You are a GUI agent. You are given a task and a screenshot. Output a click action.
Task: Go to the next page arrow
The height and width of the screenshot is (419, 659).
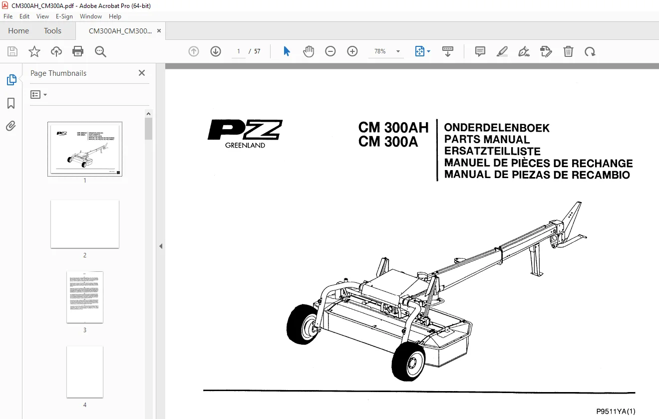click(216, 51)
